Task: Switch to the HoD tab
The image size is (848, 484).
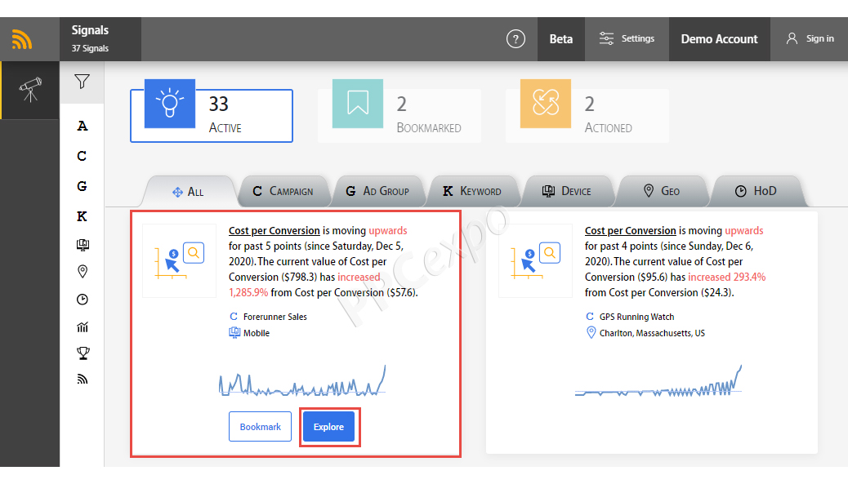Action: (756, 191)
